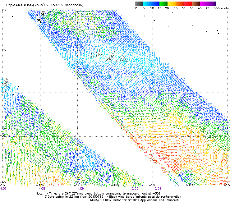Click the '4:08' swath time label

click(x=42, y=189)
